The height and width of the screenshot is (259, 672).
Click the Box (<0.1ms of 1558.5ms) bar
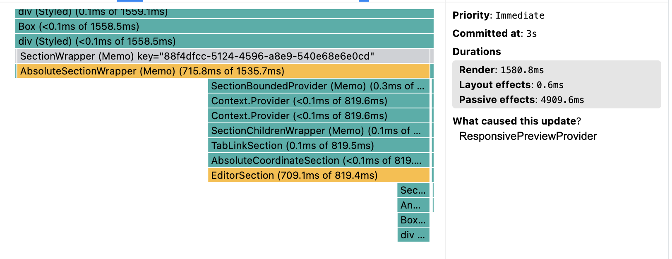(x=224, y=26)
